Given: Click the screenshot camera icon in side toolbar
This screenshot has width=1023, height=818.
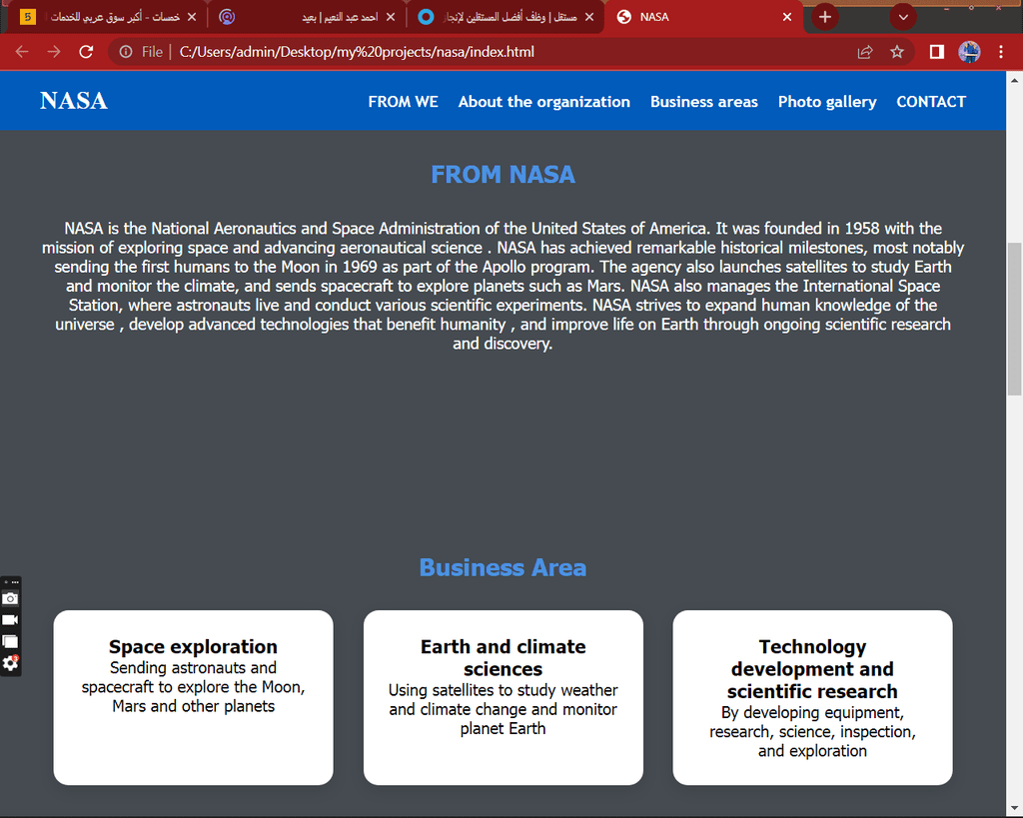Looking at the screenshot, I should (x=10, y=598).
